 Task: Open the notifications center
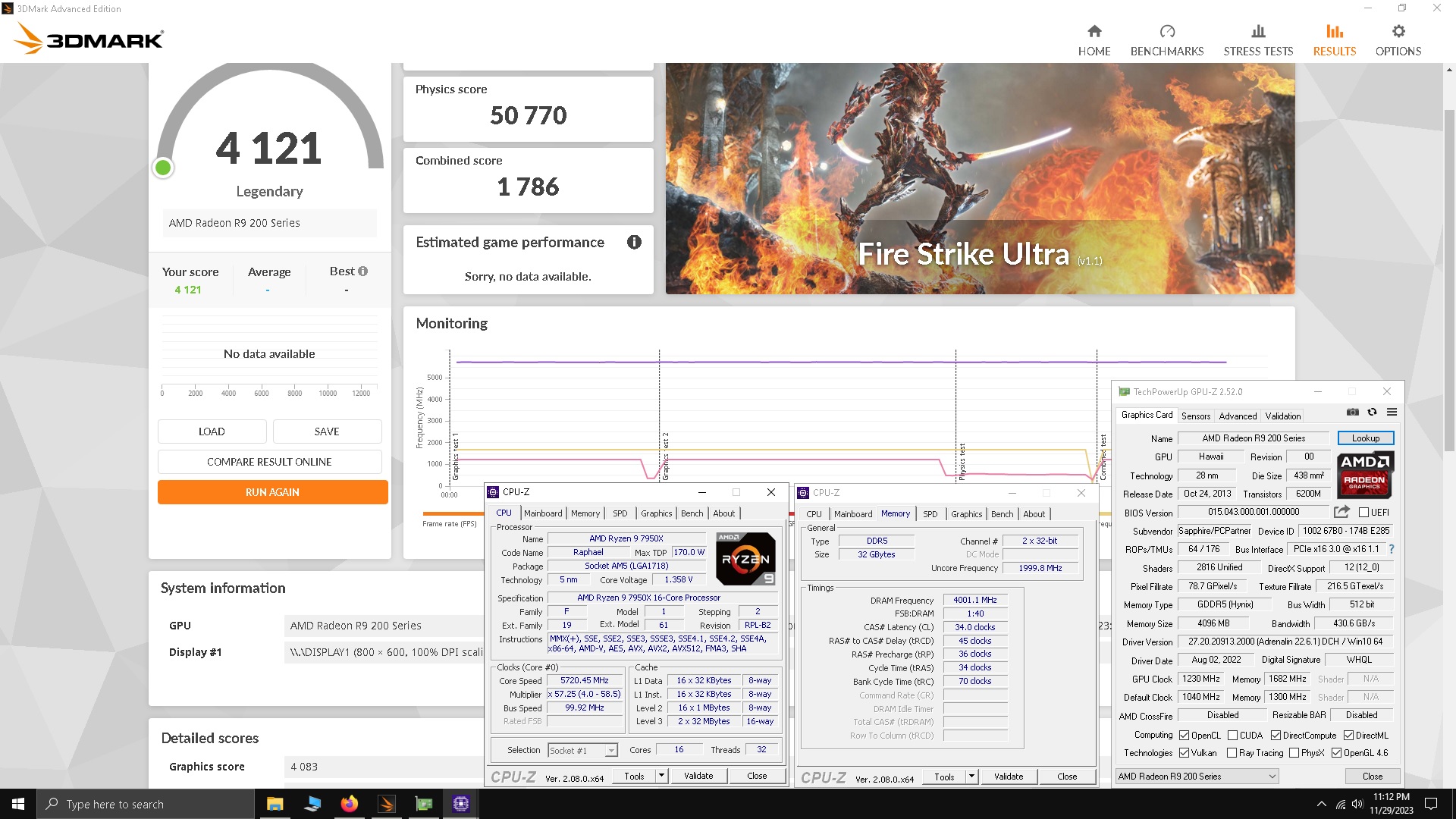(x=1431, y=804)
